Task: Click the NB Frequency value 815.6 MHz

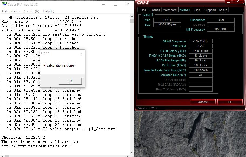Action: (x=221, y=29)
